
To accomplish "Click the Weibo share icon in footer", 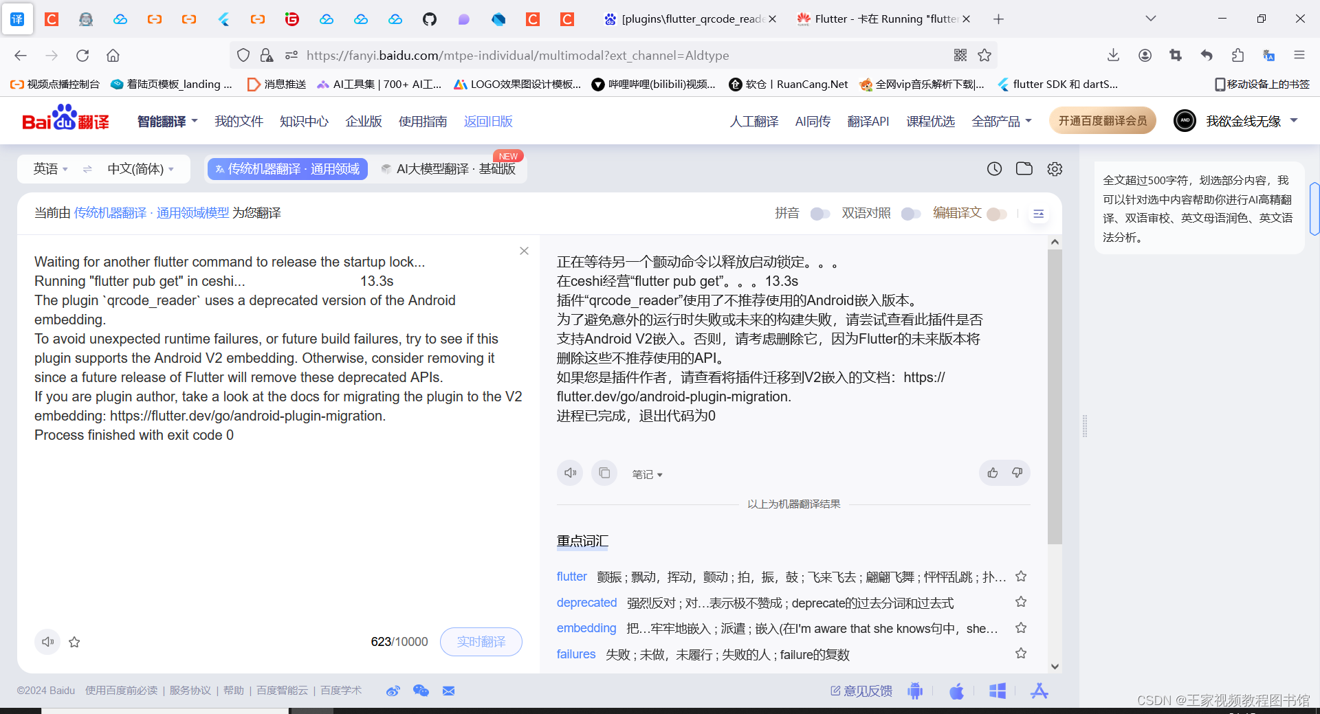I will (393, 691).
